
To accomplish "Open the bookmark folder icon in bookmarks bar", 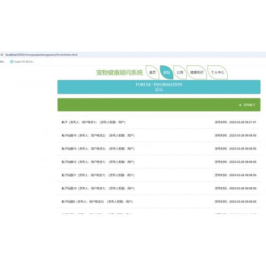I will click(12, 62).
